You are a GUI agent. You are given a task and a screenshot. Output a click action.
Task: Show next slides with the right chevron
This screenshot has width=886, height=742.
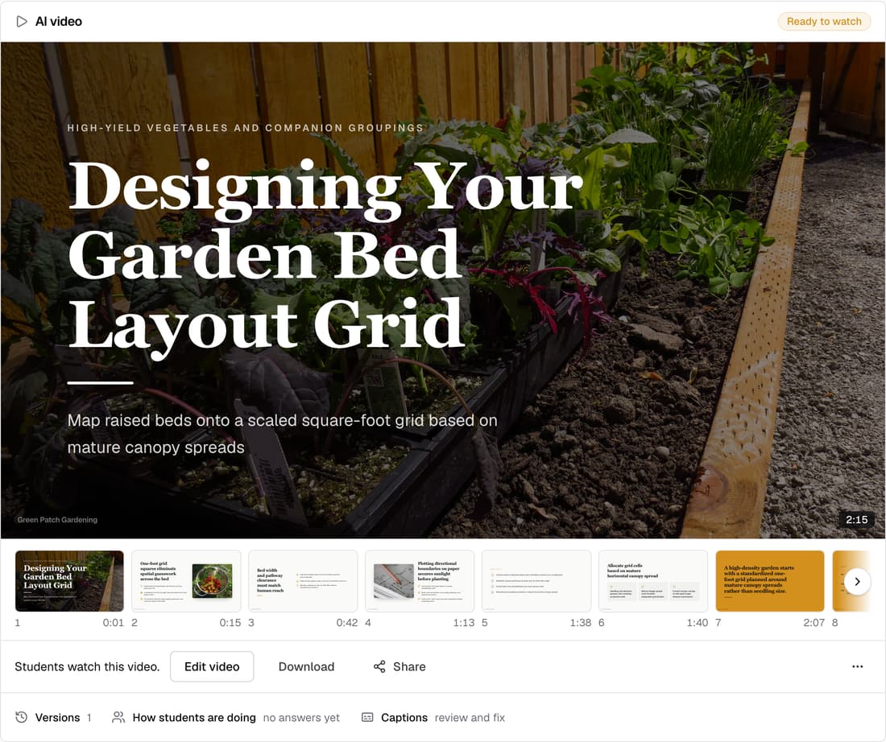click(857, 581)
